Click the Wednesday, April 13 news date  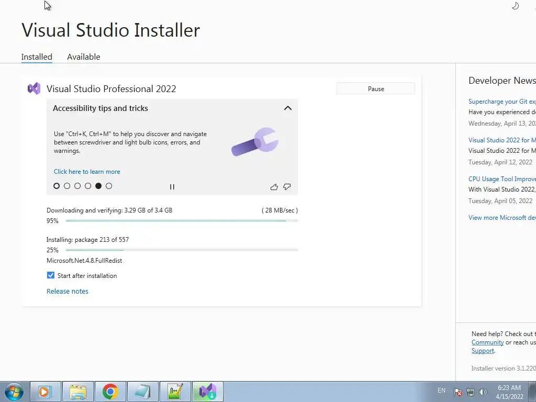502,124
